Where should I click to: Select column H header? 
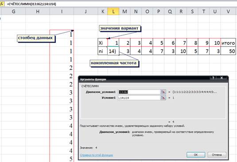[38, 12]
